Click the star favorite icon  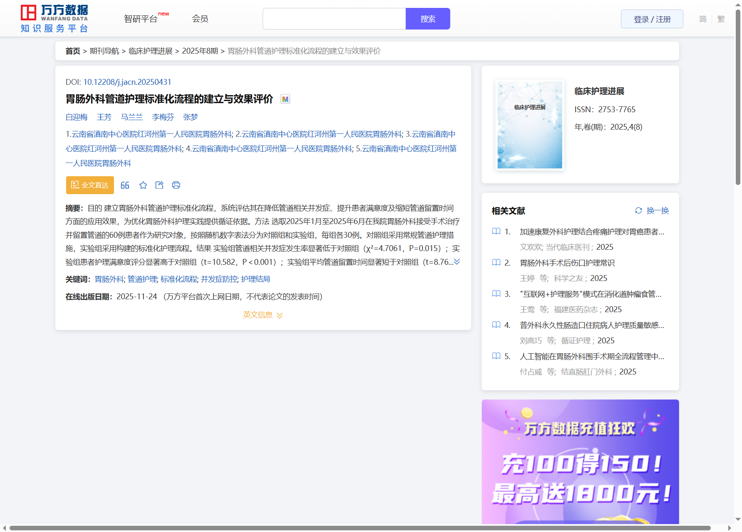point(143,185)
